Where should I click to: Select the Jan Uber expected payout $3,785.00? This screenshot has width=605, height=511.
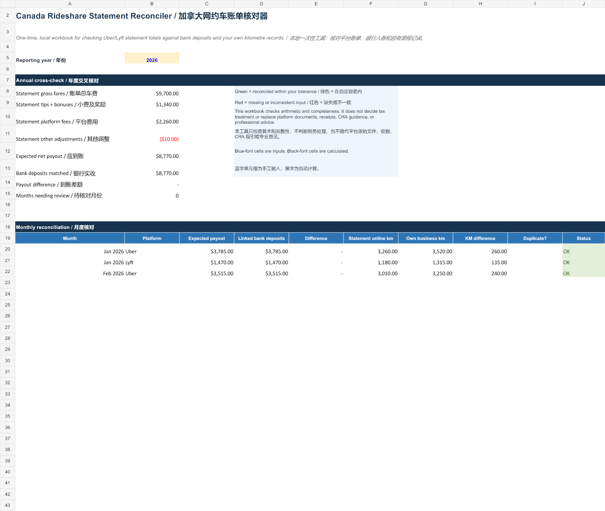tap(222, 251)
